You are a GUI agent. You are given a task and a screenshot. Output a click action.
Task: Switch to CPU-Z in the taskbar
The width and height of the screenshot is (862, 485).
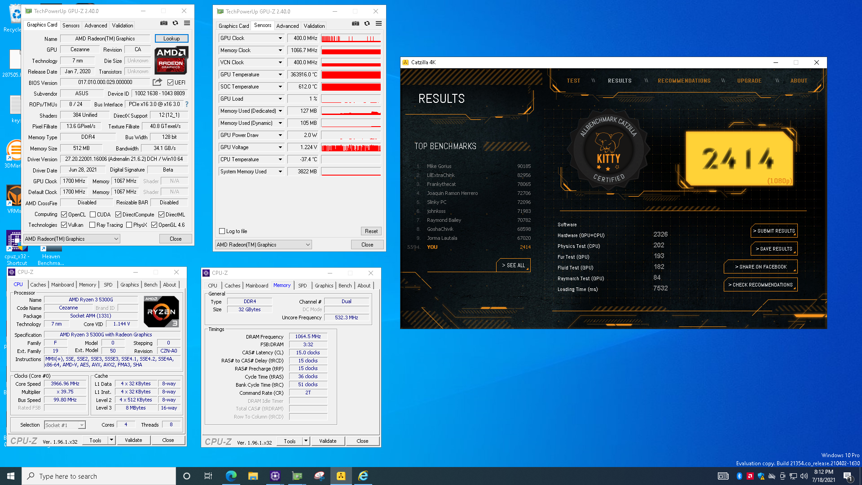275,476
